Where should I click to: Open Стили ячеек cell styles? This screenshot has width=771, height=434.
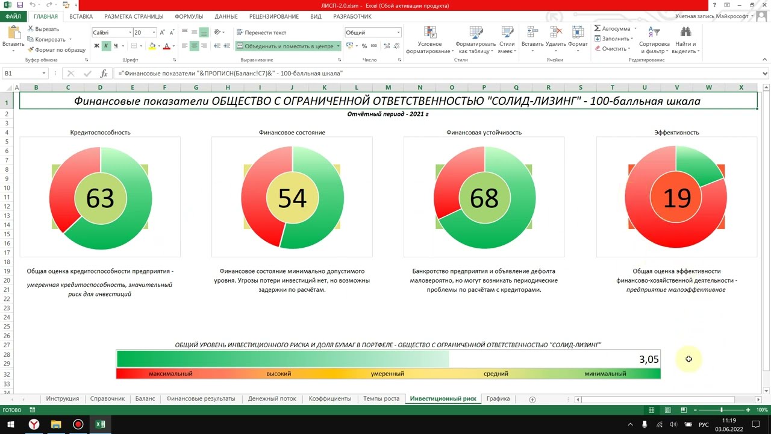point(507,40)
